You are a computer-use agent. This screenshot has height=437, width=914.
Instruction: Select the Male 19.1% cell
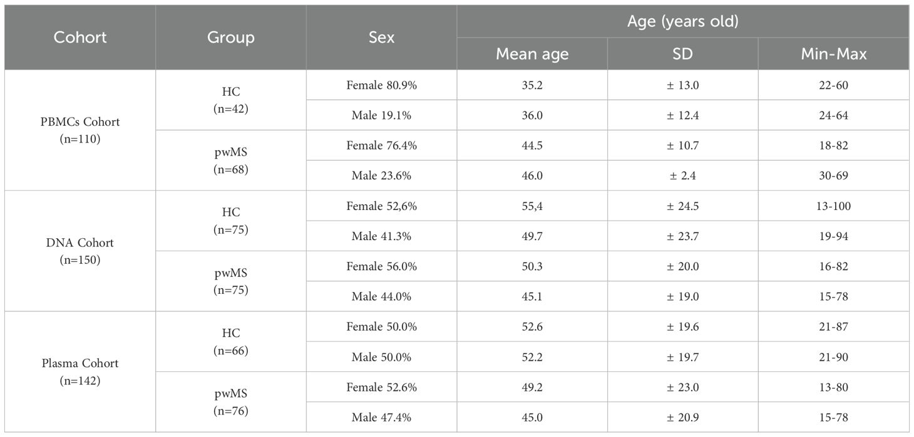tap(381, 115)
